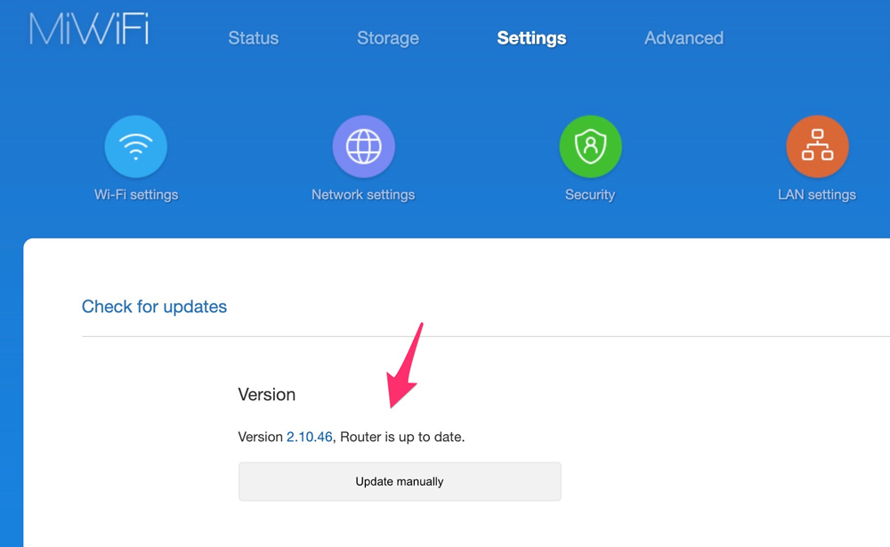Click the Wi-Fi settings label text
The width and height of the screenshot is (890, 547).
pyautogui.click(x=136, y=194)
